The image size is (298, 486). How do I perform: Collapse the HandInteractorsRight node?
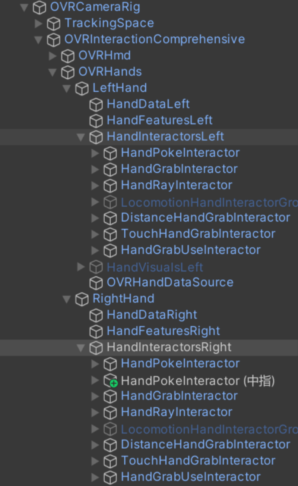[x=81, y=348]
